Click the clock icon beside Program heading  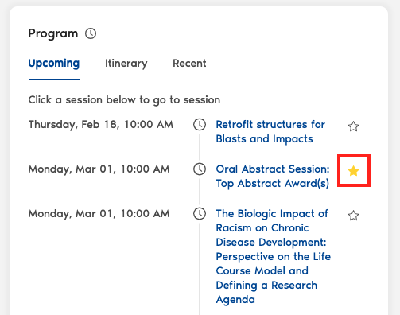pyautogui.click(x=91, y=33)
